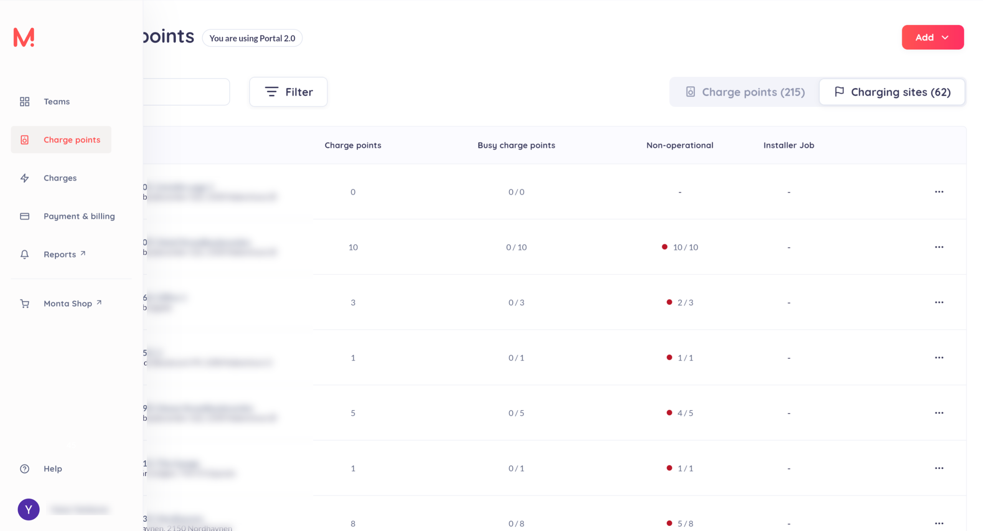Select the Charges lightning icon

(25, 178)
